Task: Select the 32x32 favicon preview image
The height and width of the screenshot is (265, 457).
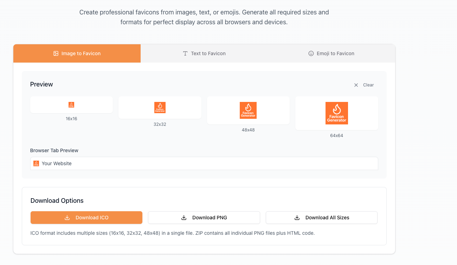Action: coord(160,108)
